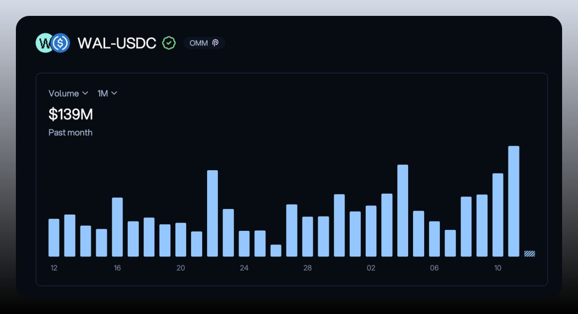Expand the chevron next to Volume
This screenshot has width=578, height=314.
(86, 93)
